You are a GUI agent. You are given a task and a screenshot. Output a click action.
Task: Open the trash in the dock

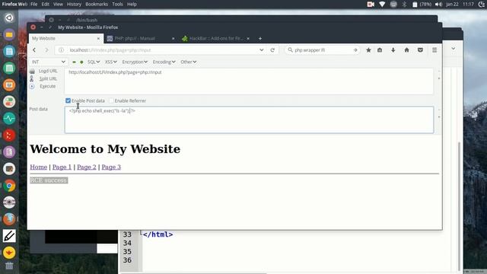click(9, 266)
